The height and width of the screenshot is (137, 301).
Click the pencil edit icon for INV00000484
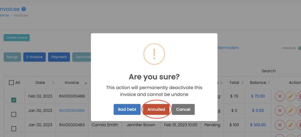click(291, 110)
